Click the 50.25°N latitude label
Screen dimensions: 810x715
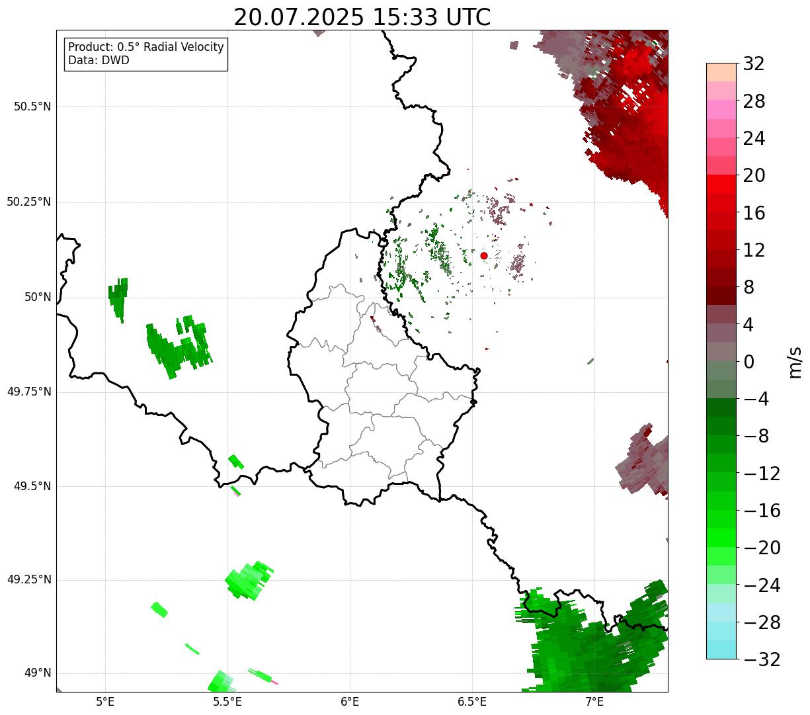(29, 202)
